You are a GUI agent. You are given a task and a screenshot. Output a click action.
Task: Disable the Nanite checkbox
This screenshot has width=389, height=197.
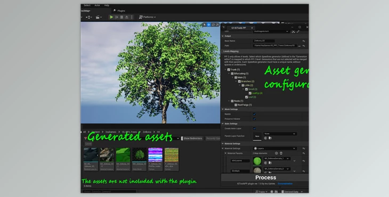click(254, 114)
